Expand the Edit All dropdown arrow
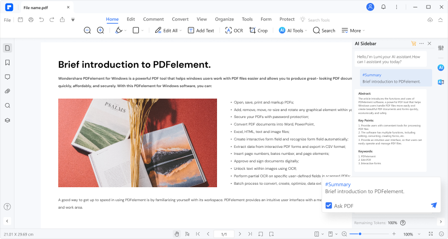This screenshot has height=239, width=448. tap(181, 30)
